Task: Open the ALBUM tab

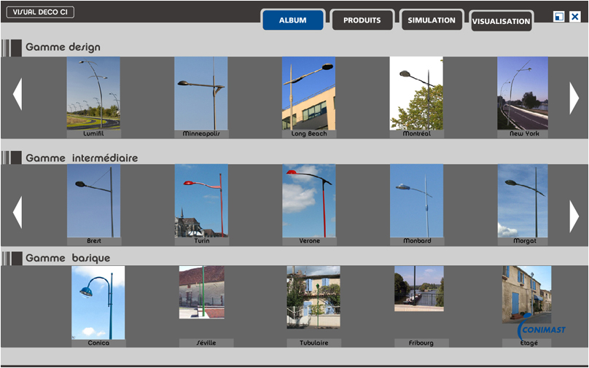Action: [x=292, y=20]
